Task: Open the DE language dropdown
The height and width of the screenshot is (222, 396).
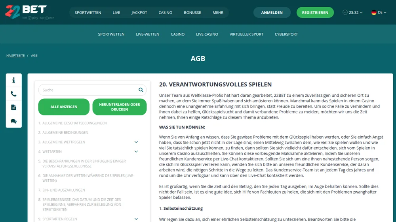Action: click(379, 12)
